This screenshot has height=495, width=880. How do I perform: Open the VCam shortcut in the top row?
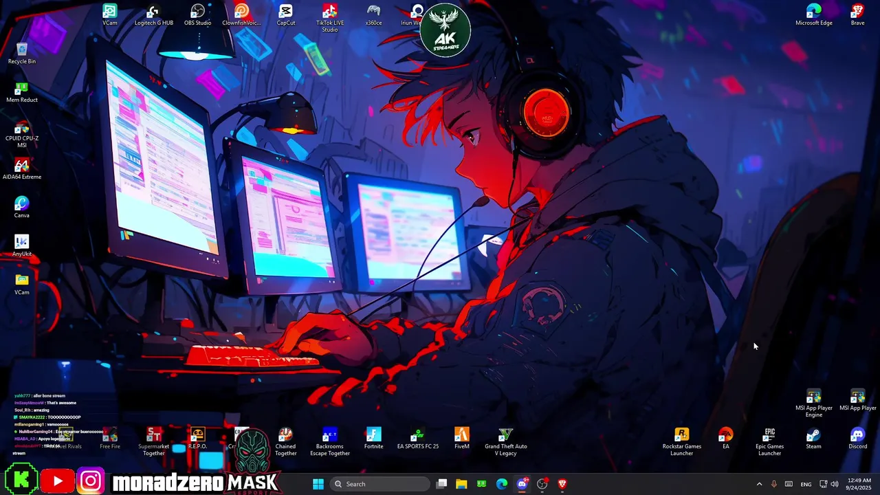pyautogui.click(x=110, y=15)
